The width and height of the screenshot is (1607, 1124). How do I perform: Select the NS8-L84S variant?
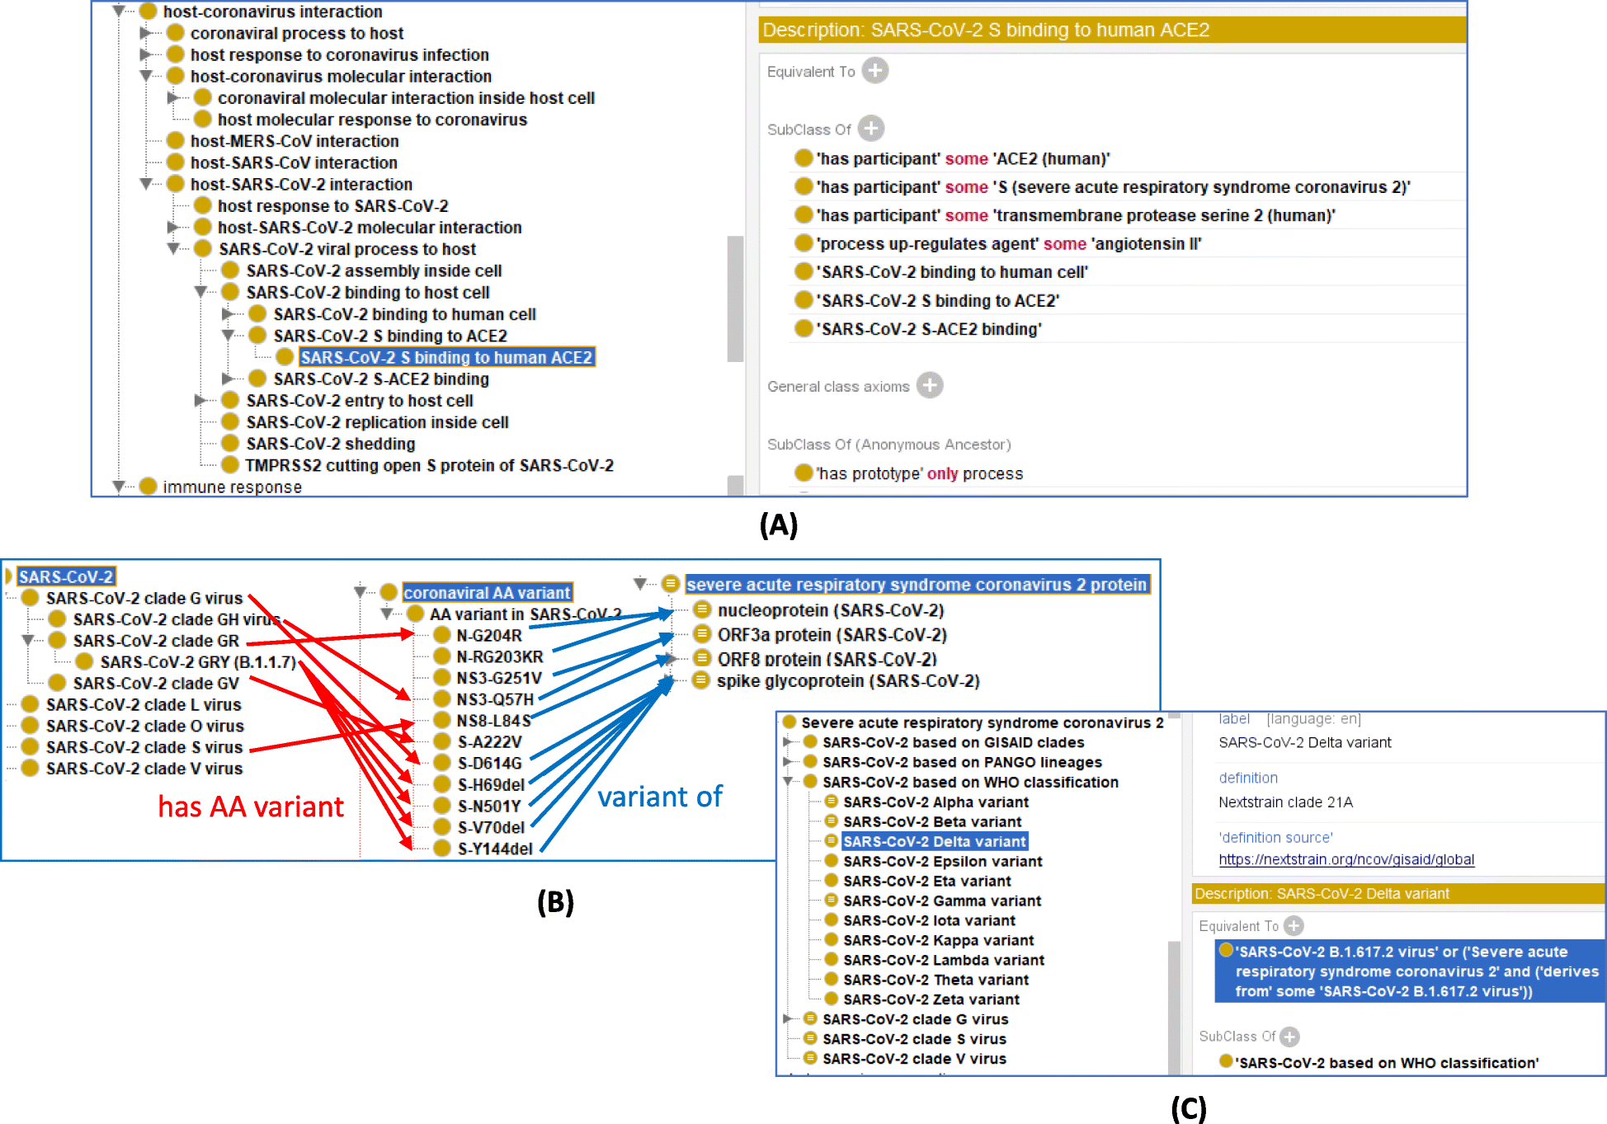(493, 721)
